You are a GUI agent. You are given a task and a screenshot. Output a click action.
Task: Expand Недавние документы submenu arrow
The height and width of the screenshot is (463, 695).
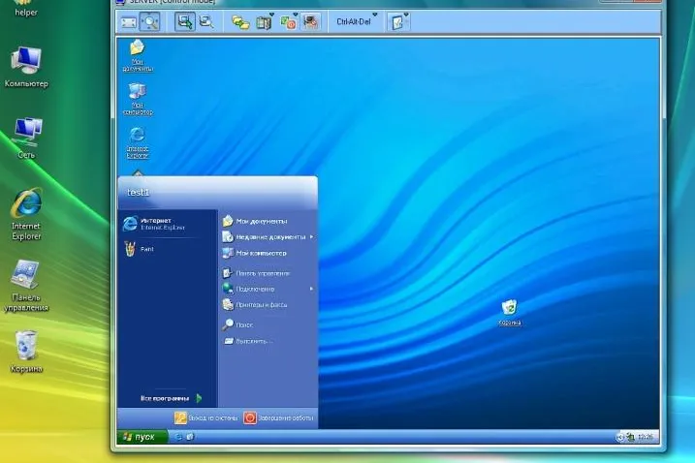[311, 237]
